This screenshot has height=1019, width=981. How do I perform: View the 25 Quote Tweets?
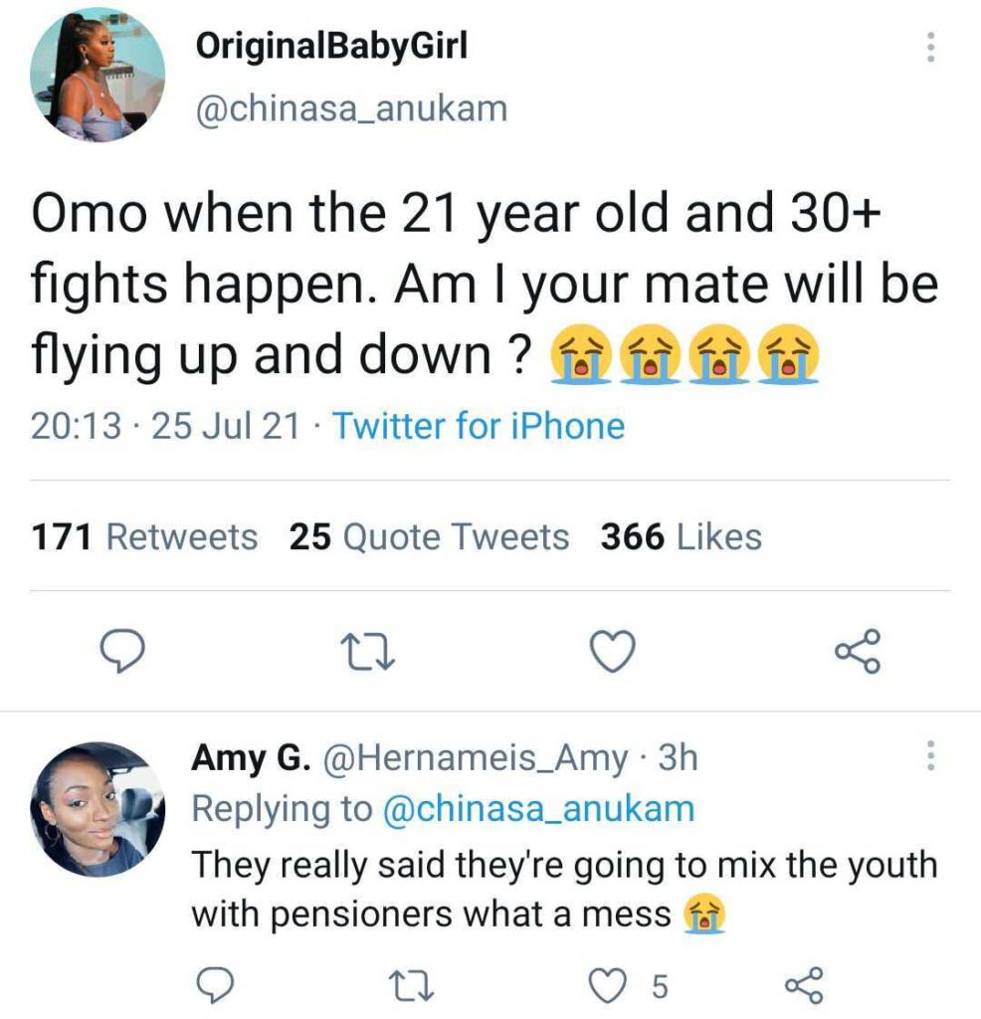429,537
